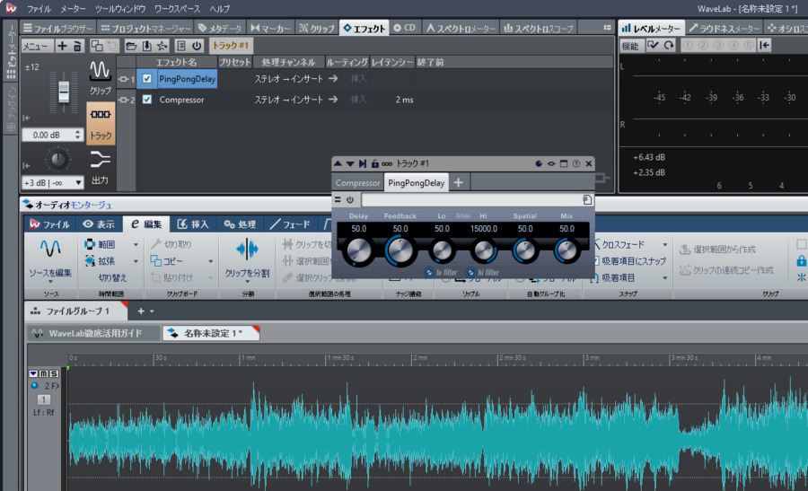Viewport: 808px width, 491px height.
Task: Select the 出力 output effect section
Action: pos(101,167)
